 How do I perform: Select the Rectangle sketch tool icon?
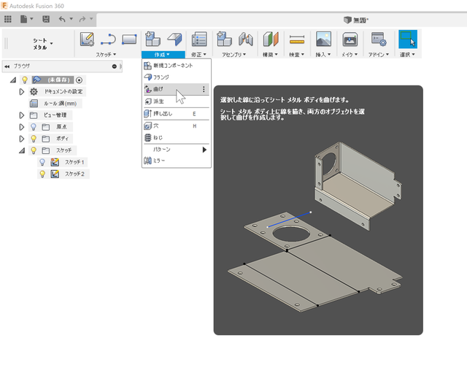tap(129, 39)
